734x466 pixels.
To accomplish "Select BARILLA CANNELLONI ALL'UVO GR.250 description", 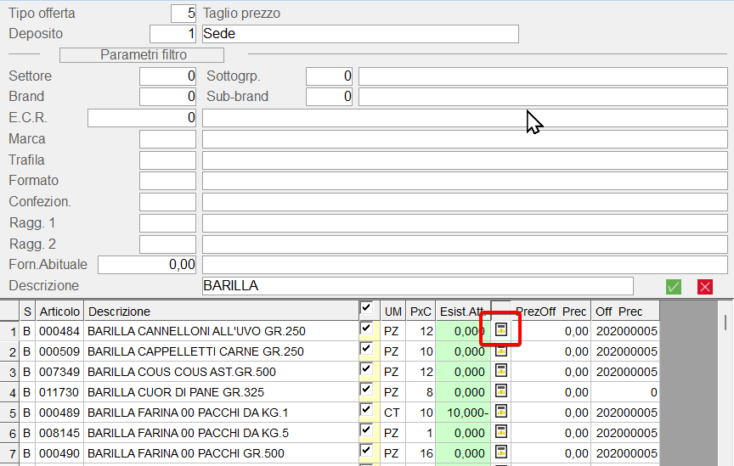I will pos(196,331).
